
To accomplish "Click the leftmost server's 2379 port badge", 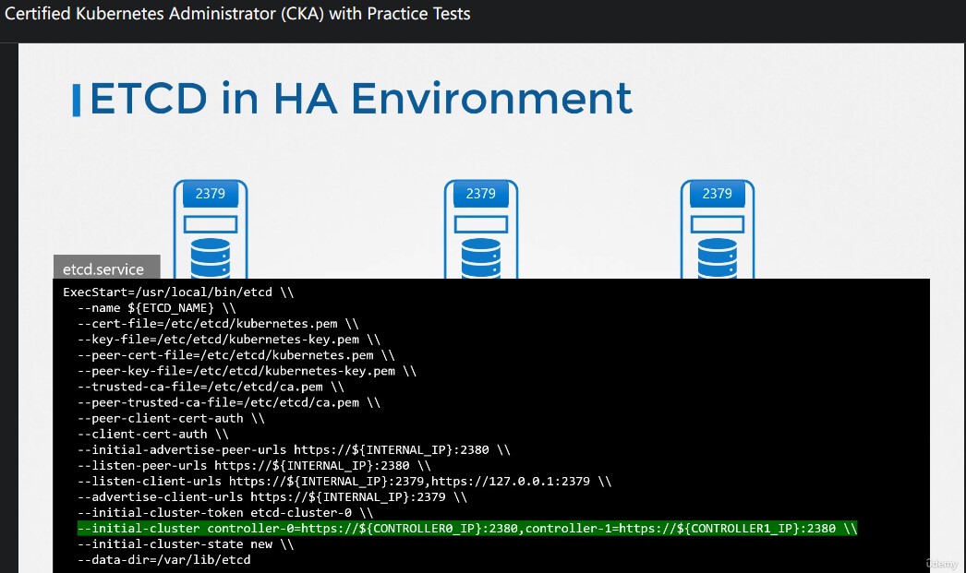I will pos(210,194).
